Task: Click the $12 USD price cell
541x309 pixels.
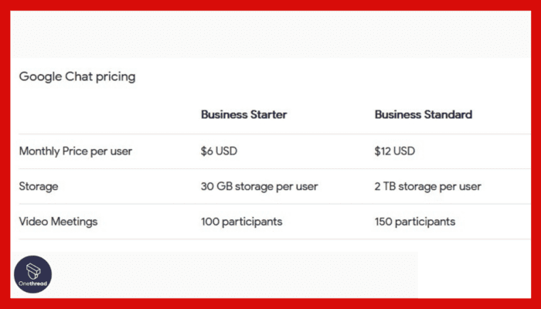Action: pos(394,151)
